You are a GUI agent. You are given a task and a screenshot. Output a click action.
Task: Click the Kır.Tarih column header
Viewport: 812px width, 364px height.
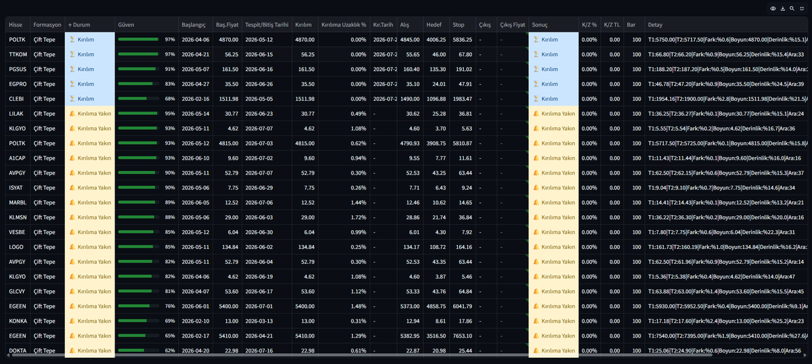click(383, 25)
